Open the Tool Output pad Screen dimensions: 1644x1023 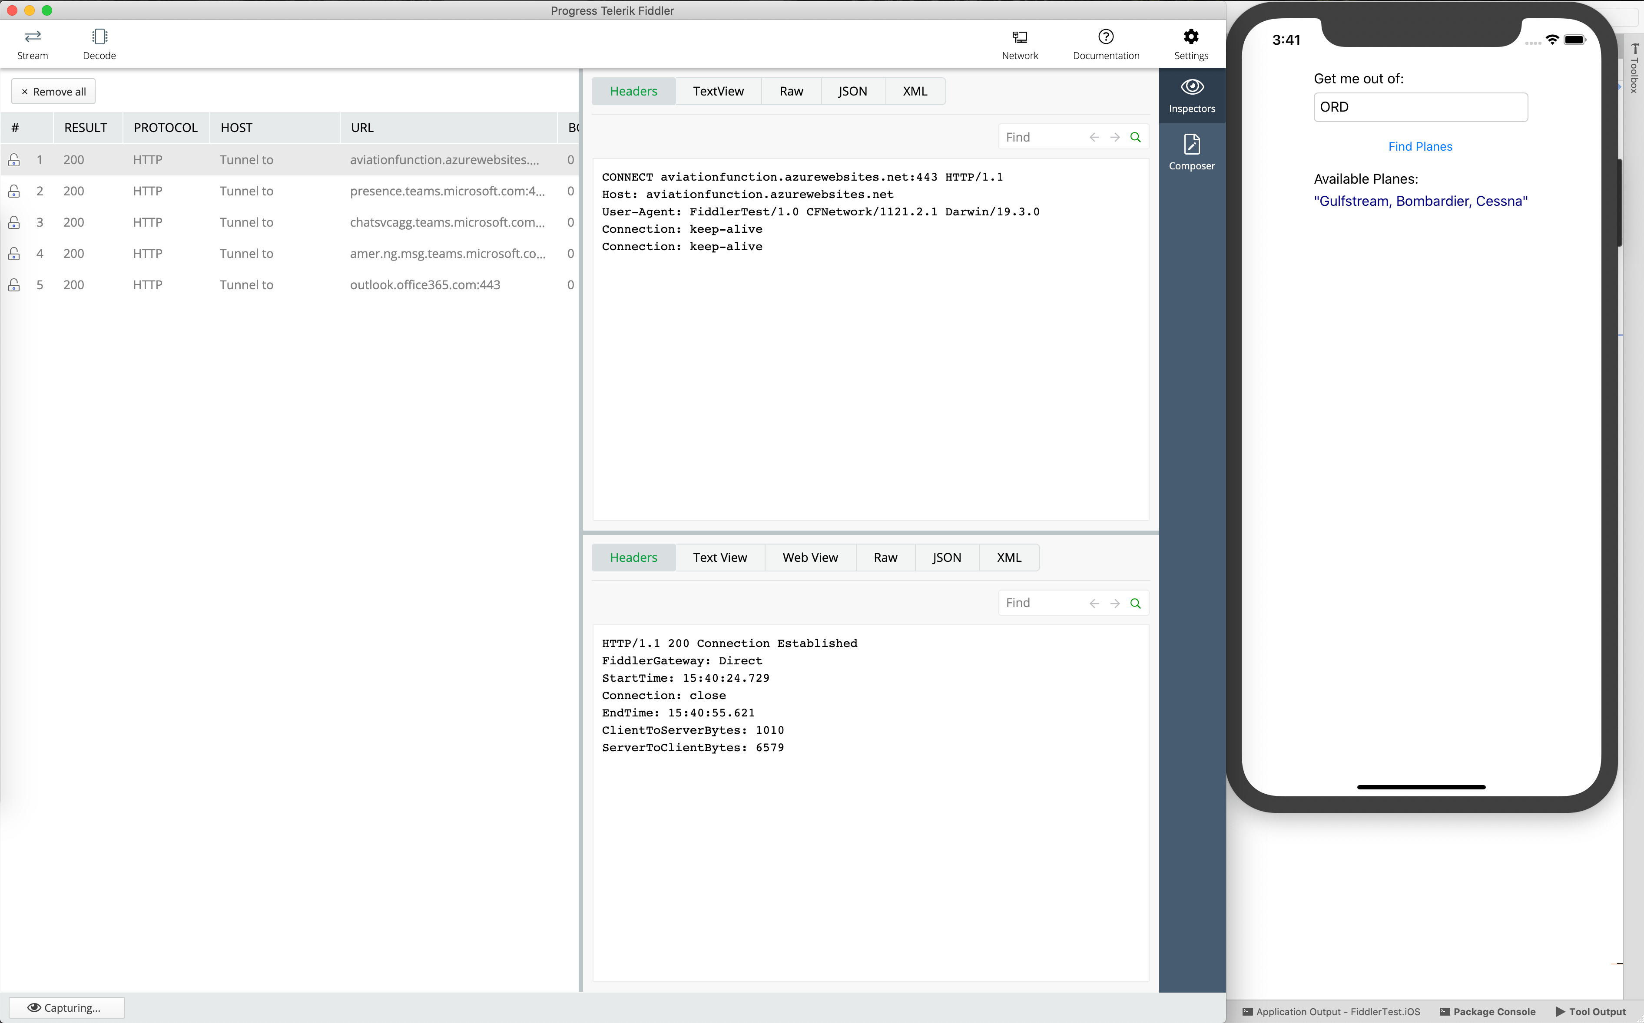(1591, 1012)
